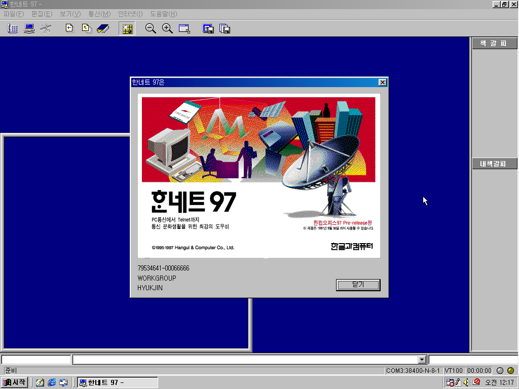Click the page-up icon with red arrow
This screenshot has height=389, width=519.
point(87,29)
